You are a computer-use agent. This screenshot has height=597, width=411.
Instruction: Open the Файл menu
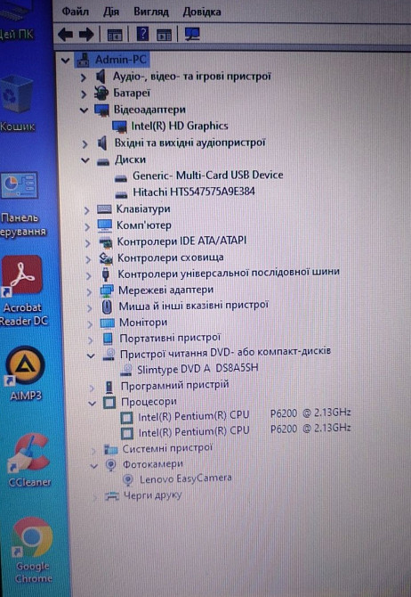[x=76, y=12]
